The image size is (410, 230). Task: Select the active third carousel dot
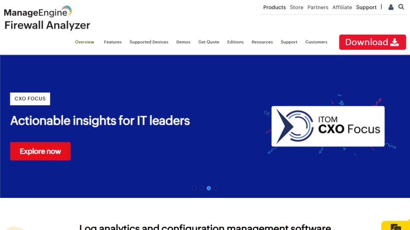[209, 188]
